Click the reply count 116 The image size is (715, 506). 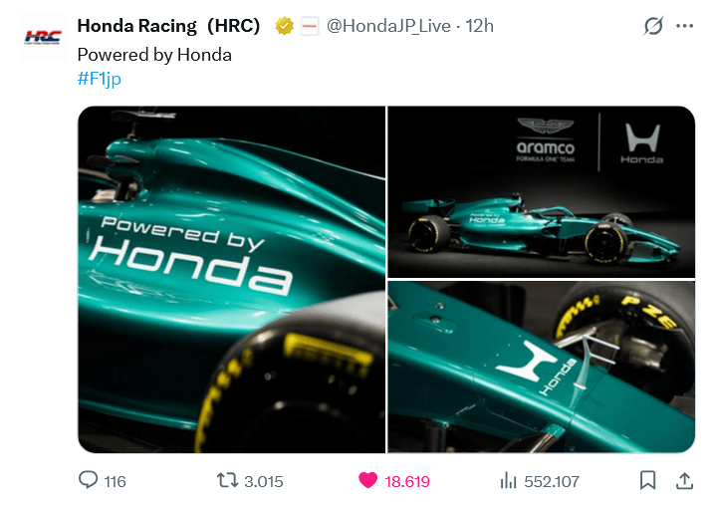click(115, 481)
